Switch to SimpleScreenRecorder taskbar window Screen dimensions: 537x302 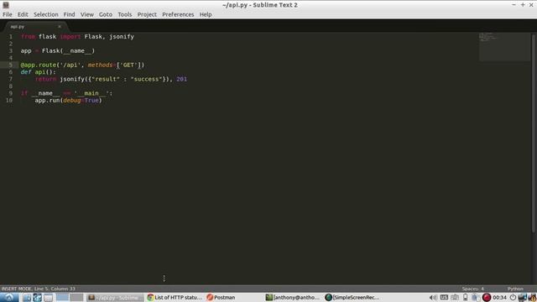[352, 298]
